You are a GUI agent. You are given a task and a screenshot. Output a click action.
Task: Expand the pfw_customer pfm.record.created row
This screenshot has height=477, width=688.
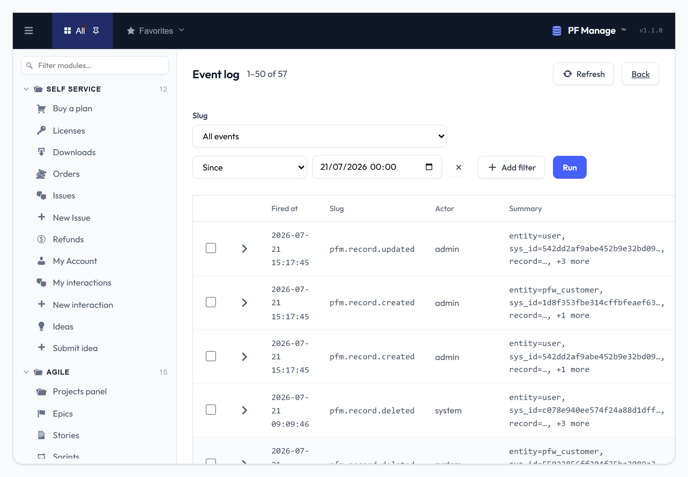pyautogui.click(x=244, y=303)
